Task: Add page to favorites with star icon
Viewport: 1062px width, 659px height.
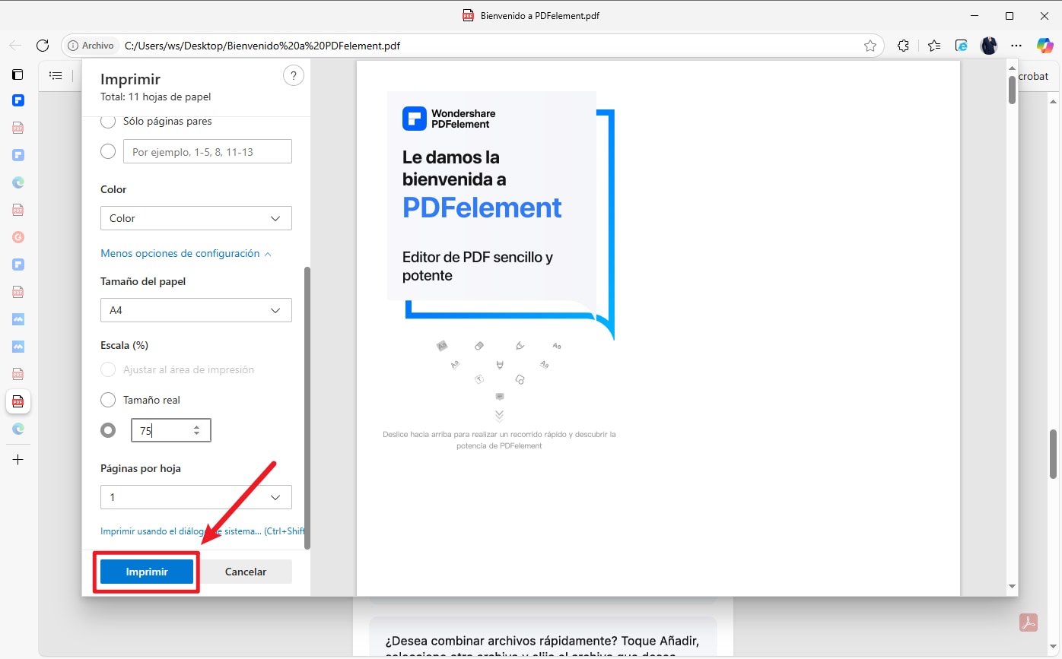Action: [x=870, y=46]
